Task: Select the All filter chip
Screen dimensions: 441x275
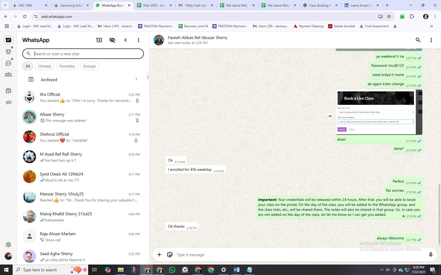Action: 28,66
